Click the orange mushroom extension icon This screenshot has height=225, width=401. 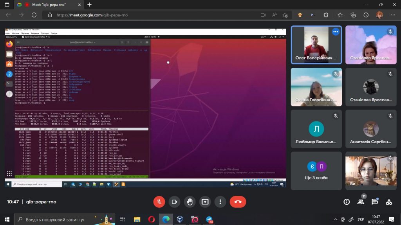click(x=300, y=15)
